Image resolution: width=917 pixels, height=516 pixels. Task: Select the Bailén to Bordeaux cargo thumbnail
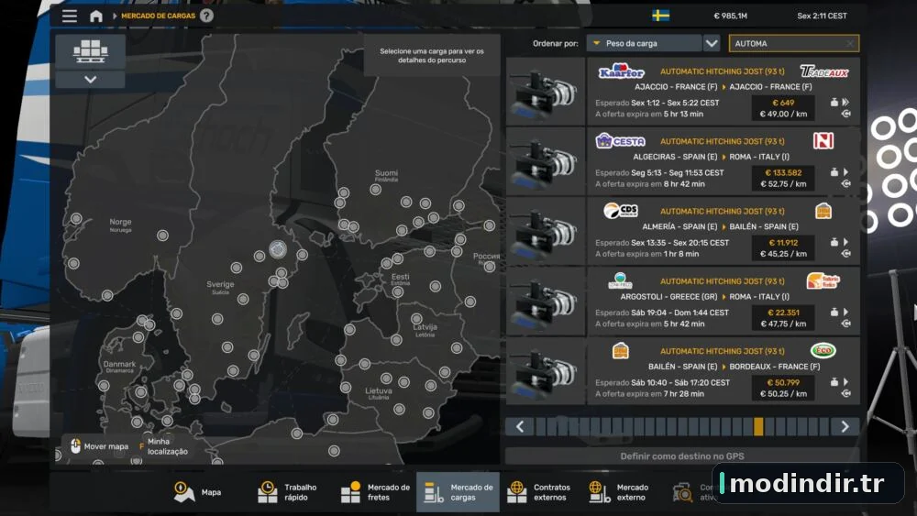point(546,371)
